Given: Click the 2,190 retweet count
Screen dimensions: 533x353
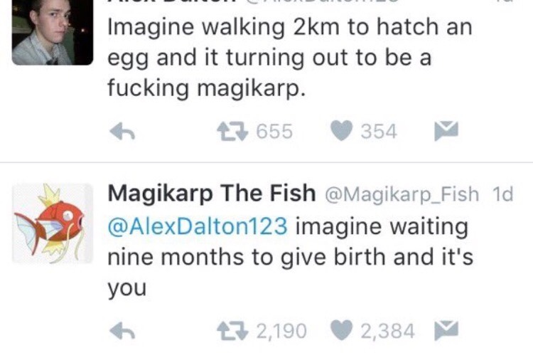Looking at the screenshot, I should pyautogui.click(x=283, y=330).
